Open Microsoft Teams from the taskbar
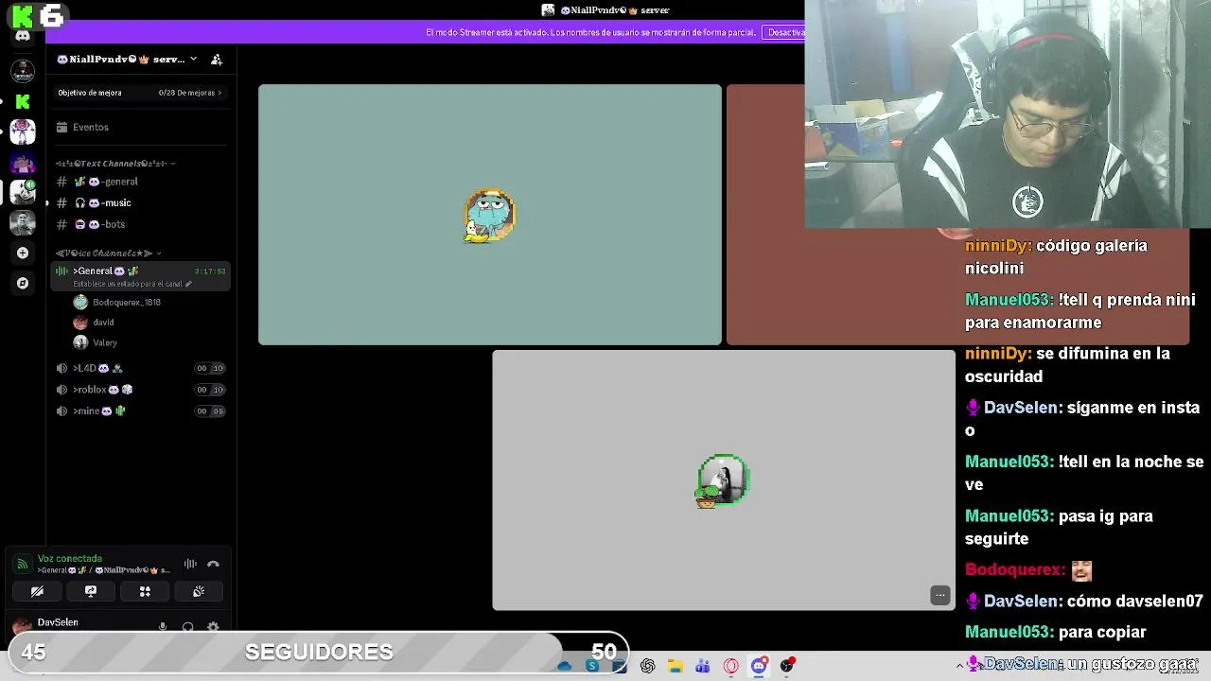This screenshot has height=681, width=1211. [x=702, y=666]
